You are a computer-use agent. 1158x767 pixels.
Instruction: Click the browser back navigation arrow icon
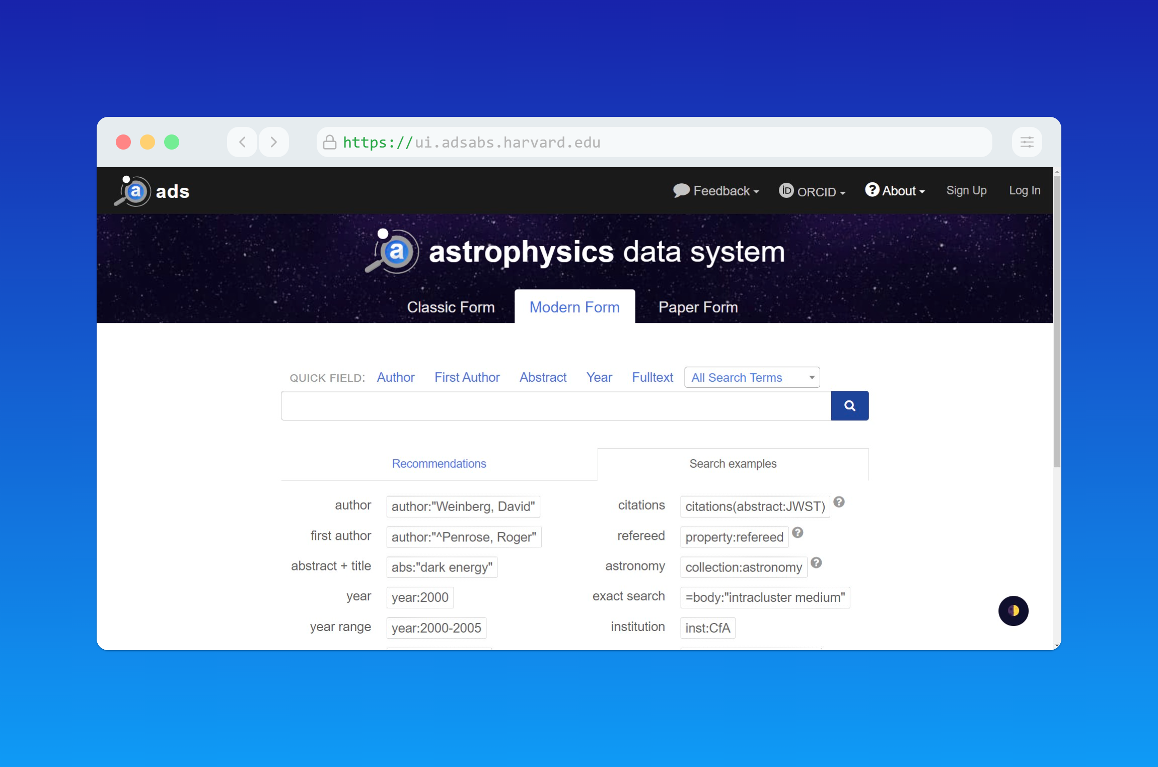(242, 142)
